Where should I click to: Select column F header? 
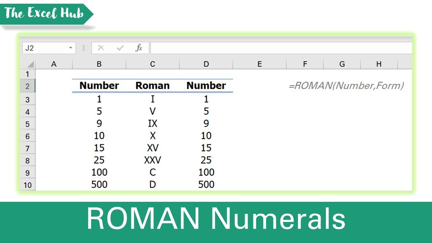(305, 64)
